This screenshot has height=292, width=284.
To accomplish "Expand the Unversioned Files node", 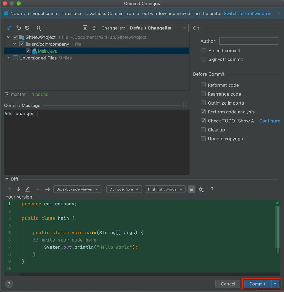I will [x=8, y=58].
